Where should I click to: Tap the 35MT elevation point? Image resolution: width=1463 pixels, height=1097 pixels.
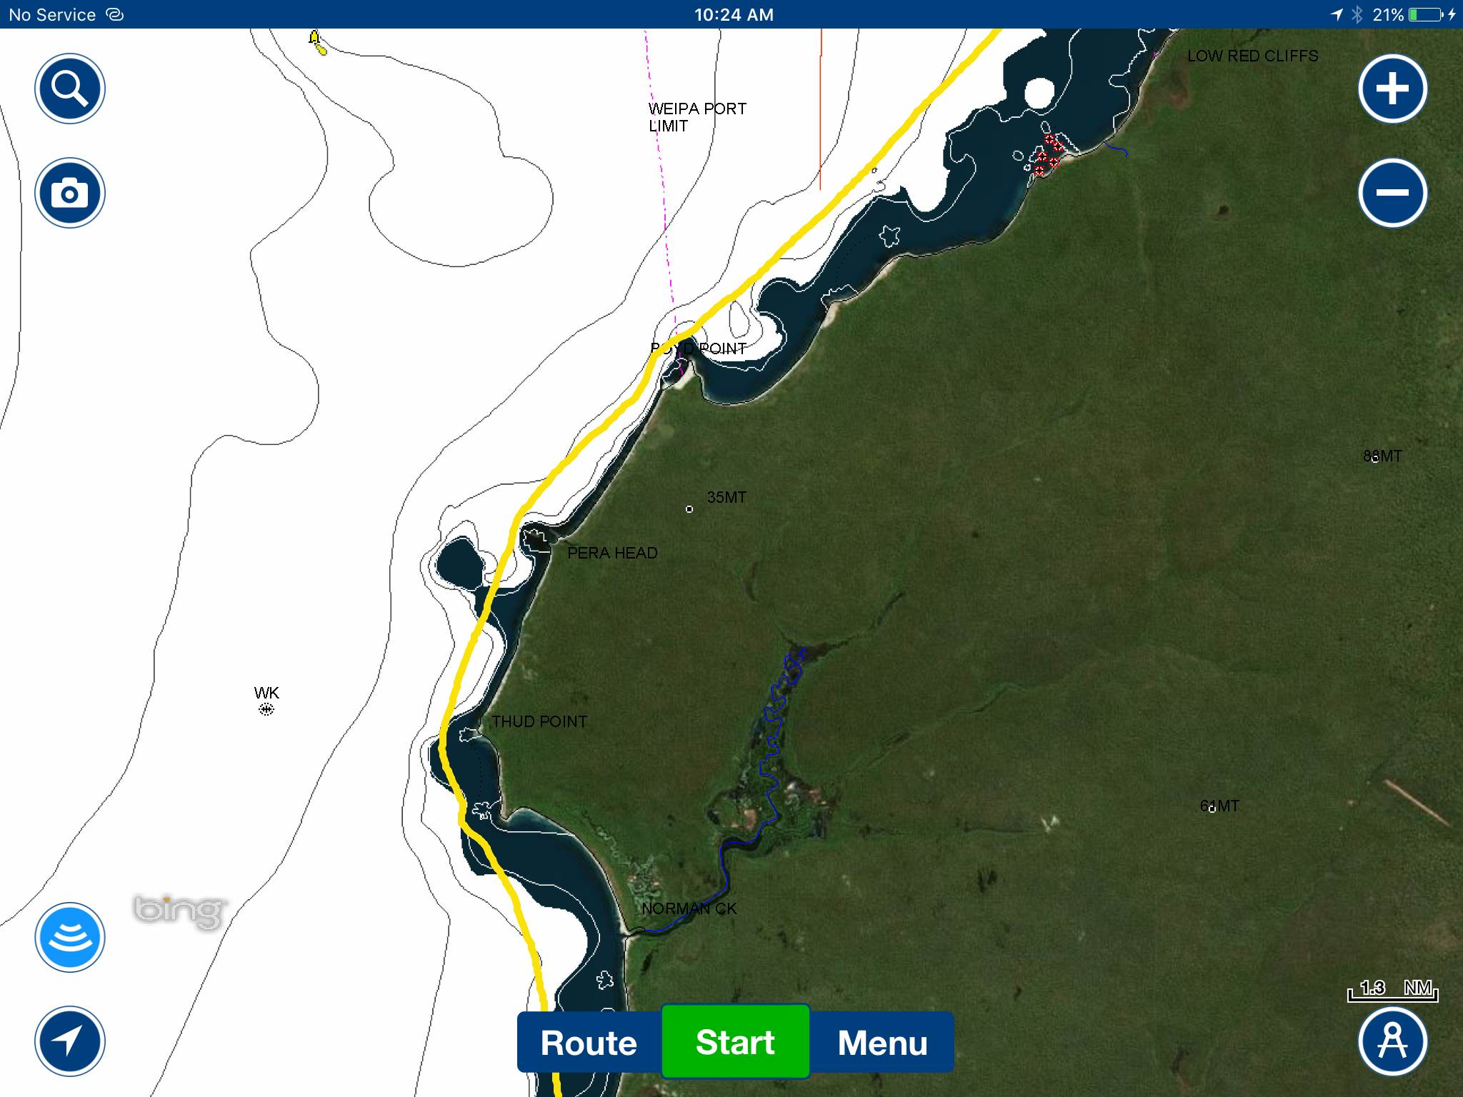point(689,509)
